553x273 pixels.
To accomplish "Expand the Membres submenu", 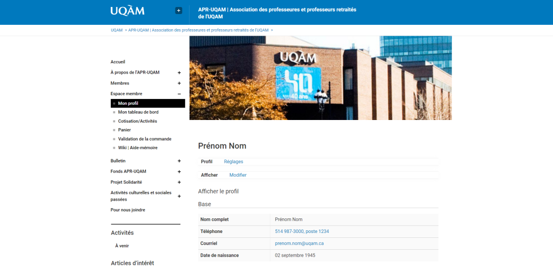I will tap(179, 83).
